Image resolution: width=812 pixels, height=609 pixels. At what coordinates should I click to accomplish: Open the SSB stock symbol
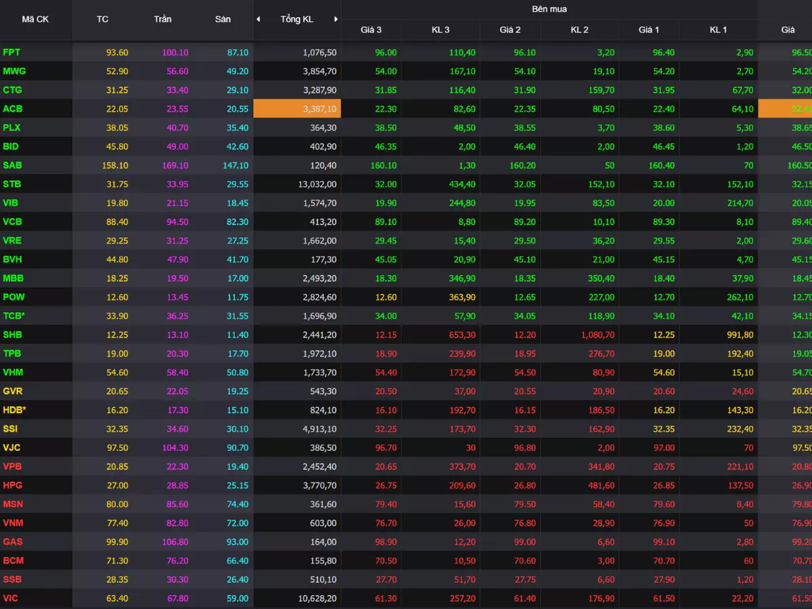12,579
